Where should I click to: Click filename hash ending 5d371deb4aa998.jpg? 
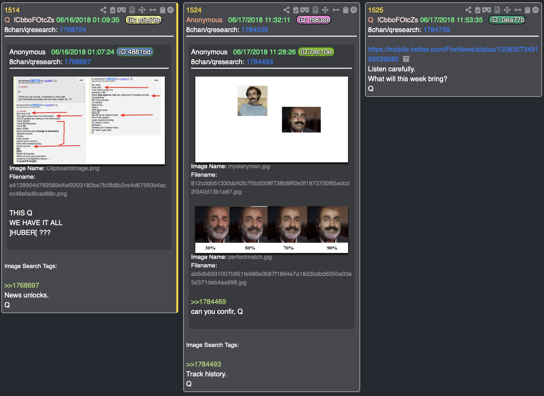(271, 278)
